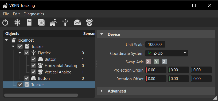Image resolution: width=218 pixels, height=101 pixels.
Task: Toggle Swap Axis X
Action: pos(148,62)
